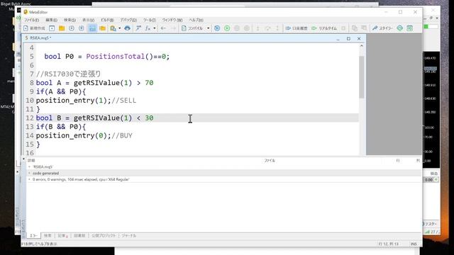This screenshot has height=255, width=454.
Task: Click code line 'position_entry(0);//BUY'
Action: 84,135
